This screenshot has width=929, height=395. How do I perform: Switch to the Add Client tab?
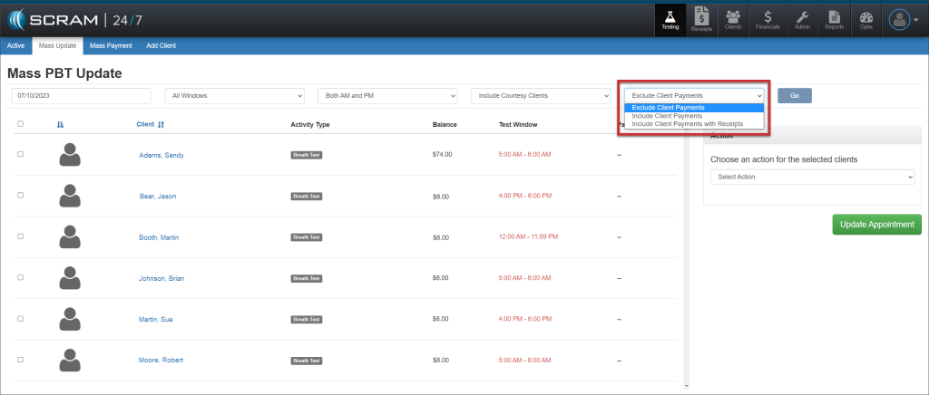tap(161, 45)
